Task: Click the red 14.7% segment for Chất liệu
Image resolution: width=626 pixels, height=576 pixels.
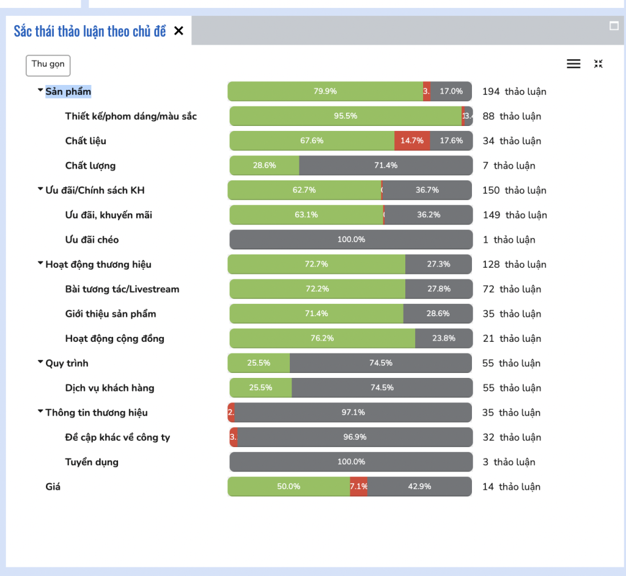Action: pyautogui.click(x=412, y=141)
